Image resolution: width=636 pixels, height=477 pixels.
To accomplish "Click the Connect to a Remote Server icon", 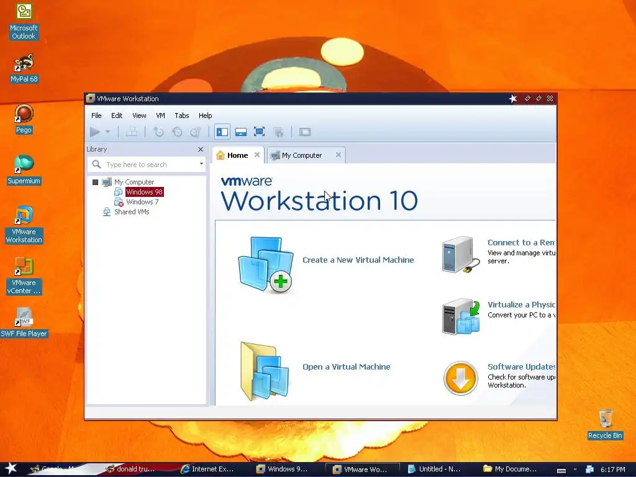I will [461, 254].
